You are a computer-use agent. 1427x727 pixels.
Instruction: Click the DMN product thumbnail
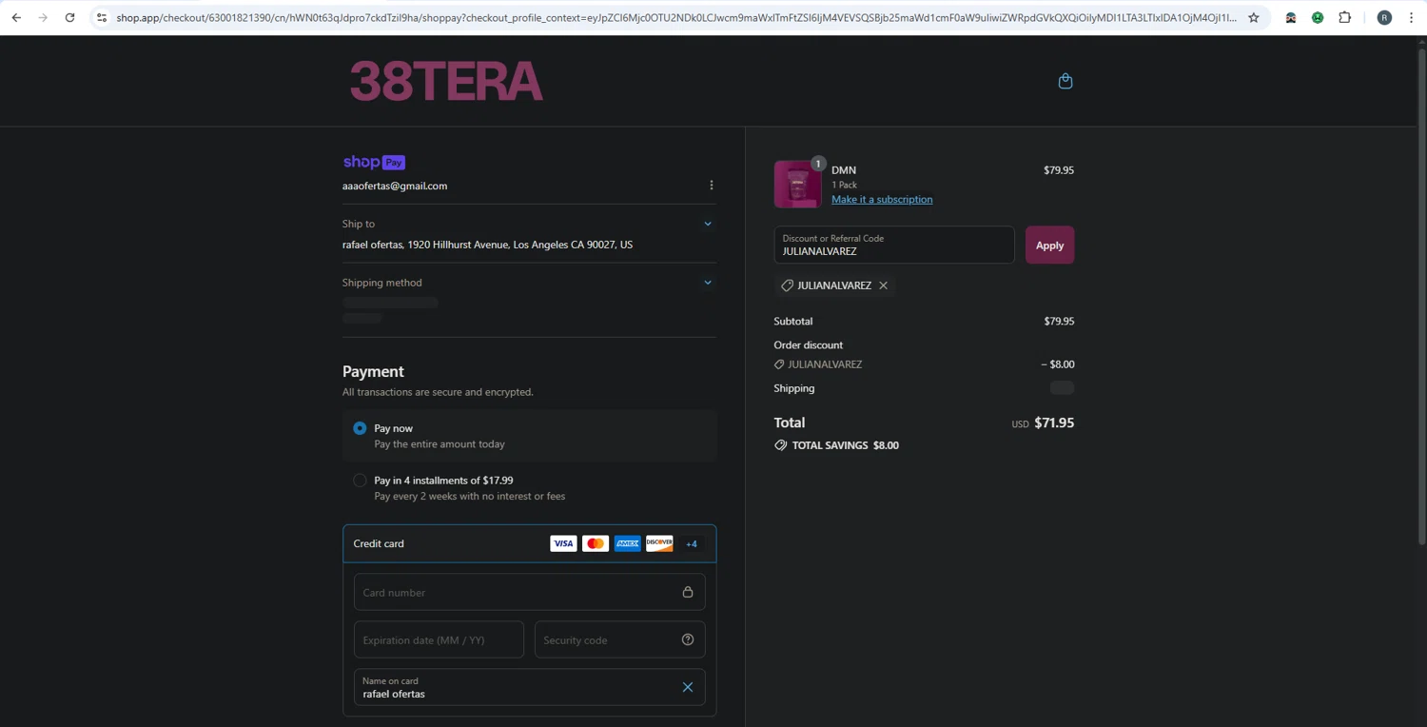(x=797, y=184)
